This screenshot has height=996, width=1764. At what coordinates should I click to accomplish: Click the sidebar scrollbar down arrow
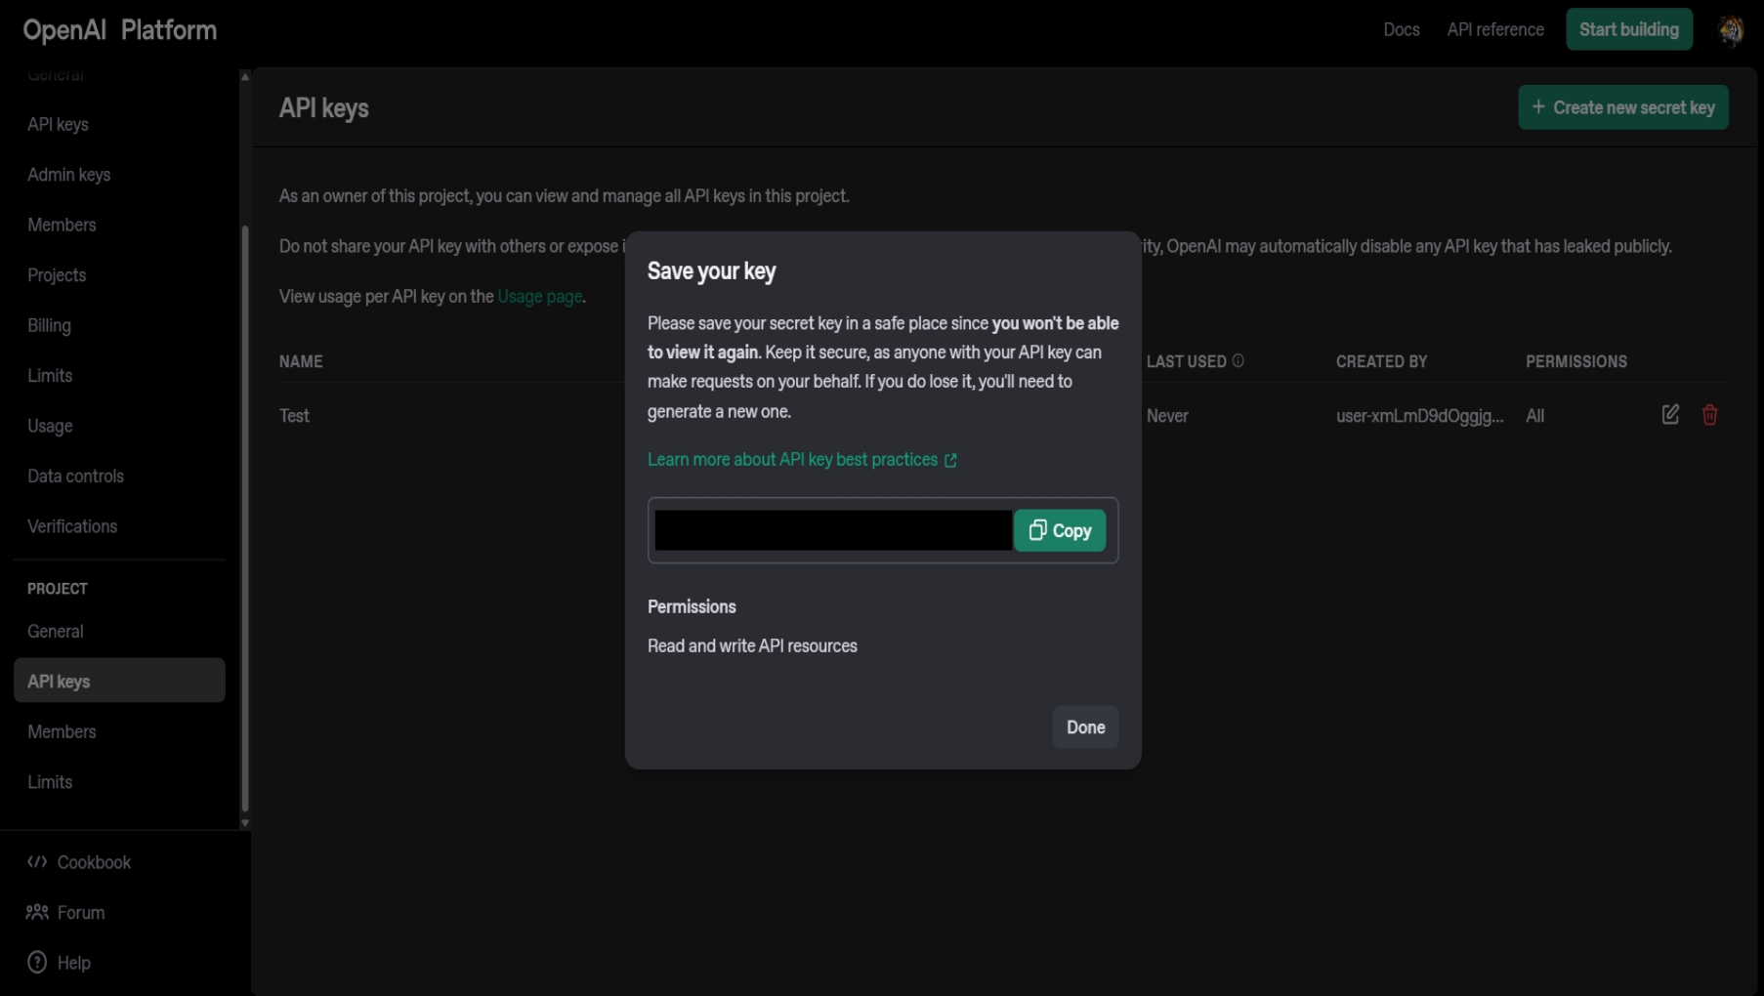[245, 823]
